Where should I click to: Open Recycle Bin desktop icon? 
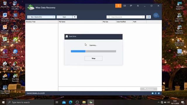tap(5, 4)
